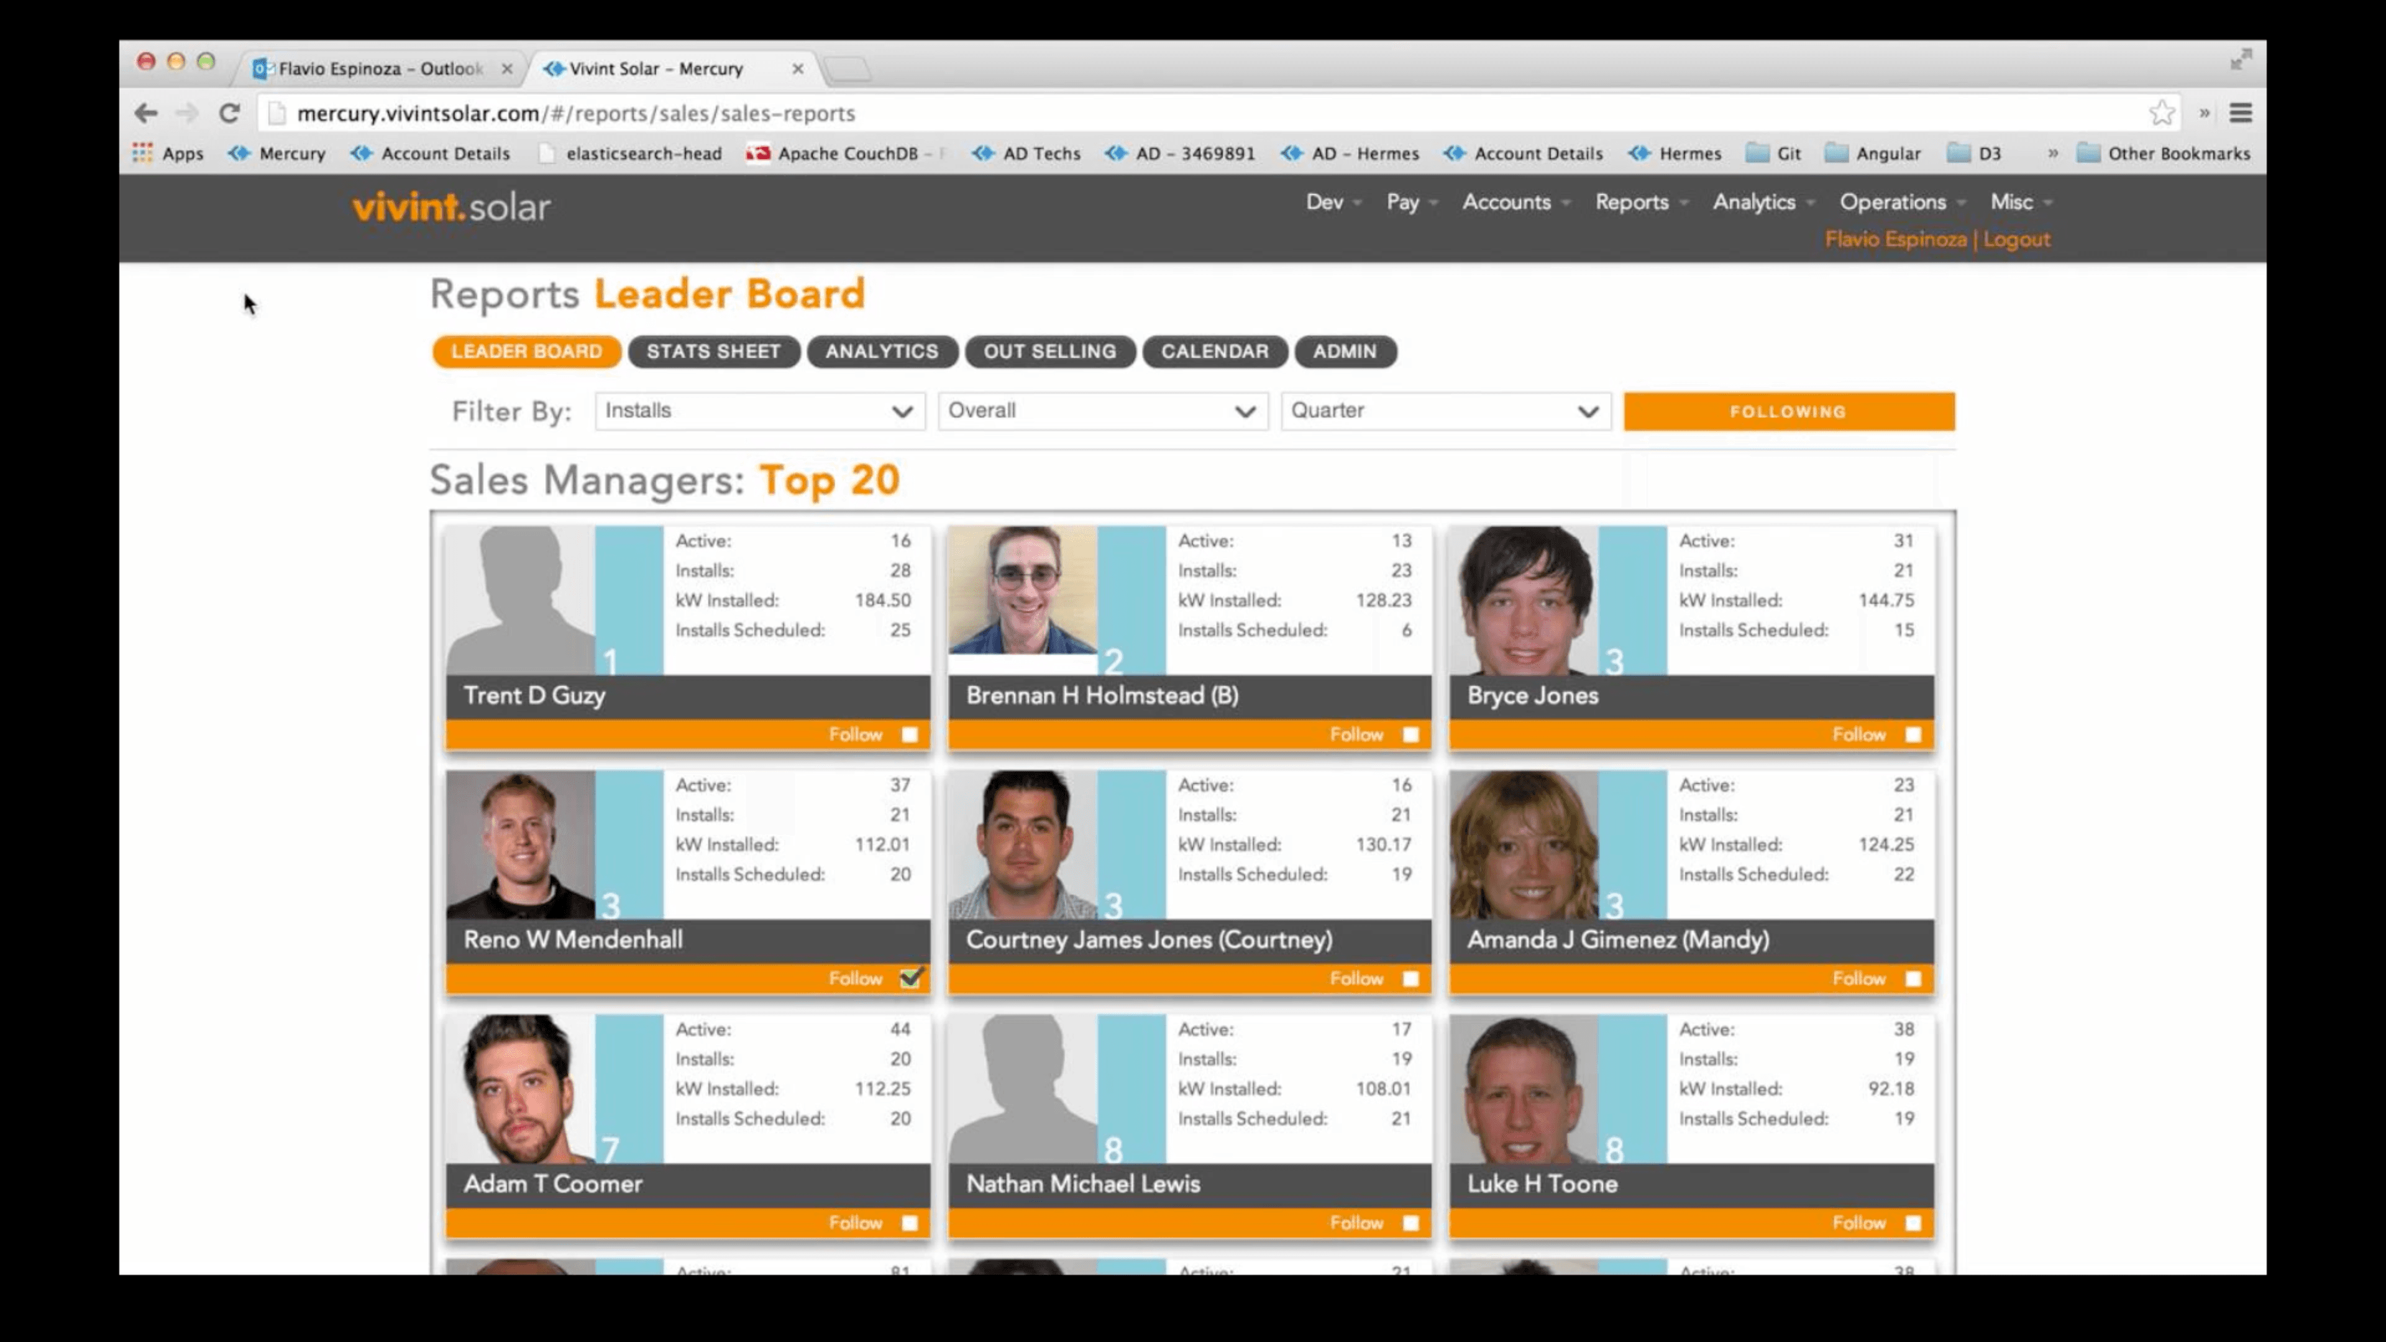This screenshot has height=1342, width=2386.
Task: Open the Apps grid bookmark icon
Action: [x=143, y=153]
